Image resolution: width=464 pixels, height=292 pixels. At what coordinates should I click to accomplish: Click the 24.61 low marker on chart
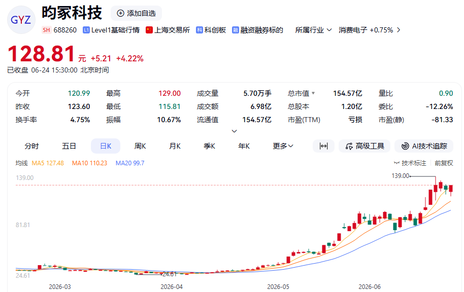(x=170, y=274)
